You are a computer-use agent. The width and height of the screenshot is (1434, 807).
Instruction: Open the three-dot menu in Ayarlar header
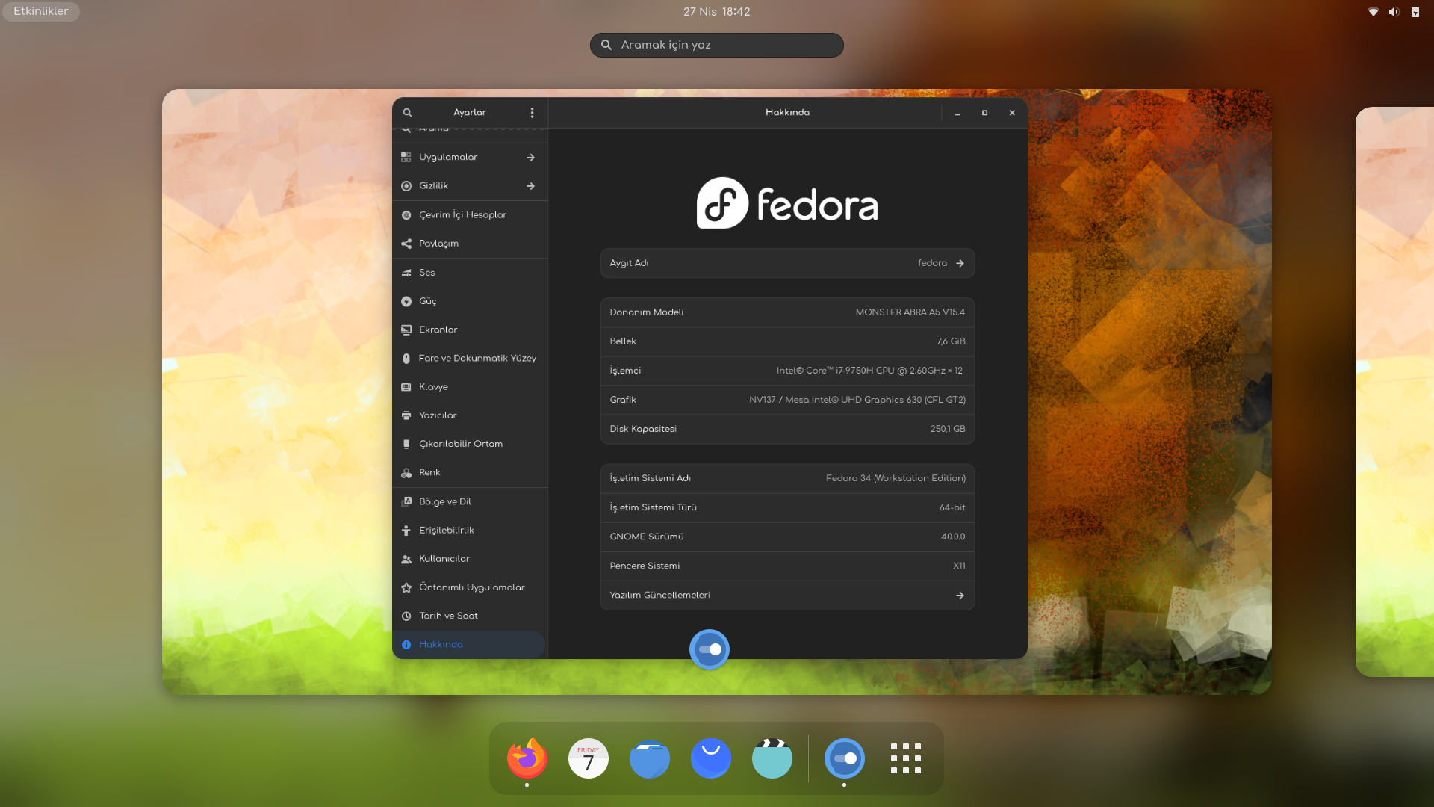[532, 113]
